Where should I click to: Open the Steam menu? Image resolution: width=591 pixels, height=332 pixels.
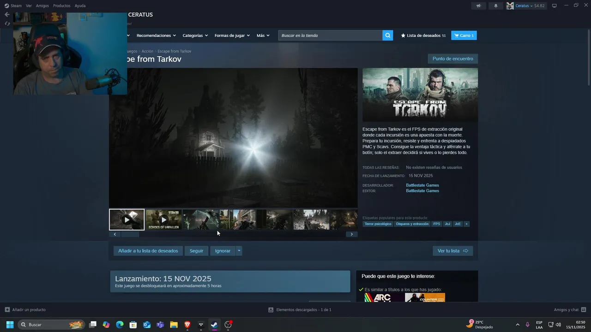[13, 6]
